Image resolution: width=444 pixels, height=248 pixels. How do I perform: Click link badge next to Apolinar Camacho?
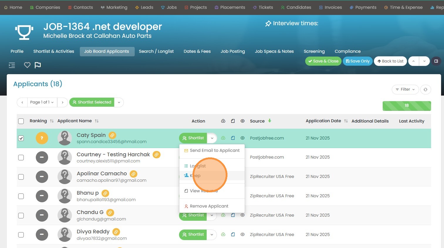pyautogui.click(x=134, y=174)
